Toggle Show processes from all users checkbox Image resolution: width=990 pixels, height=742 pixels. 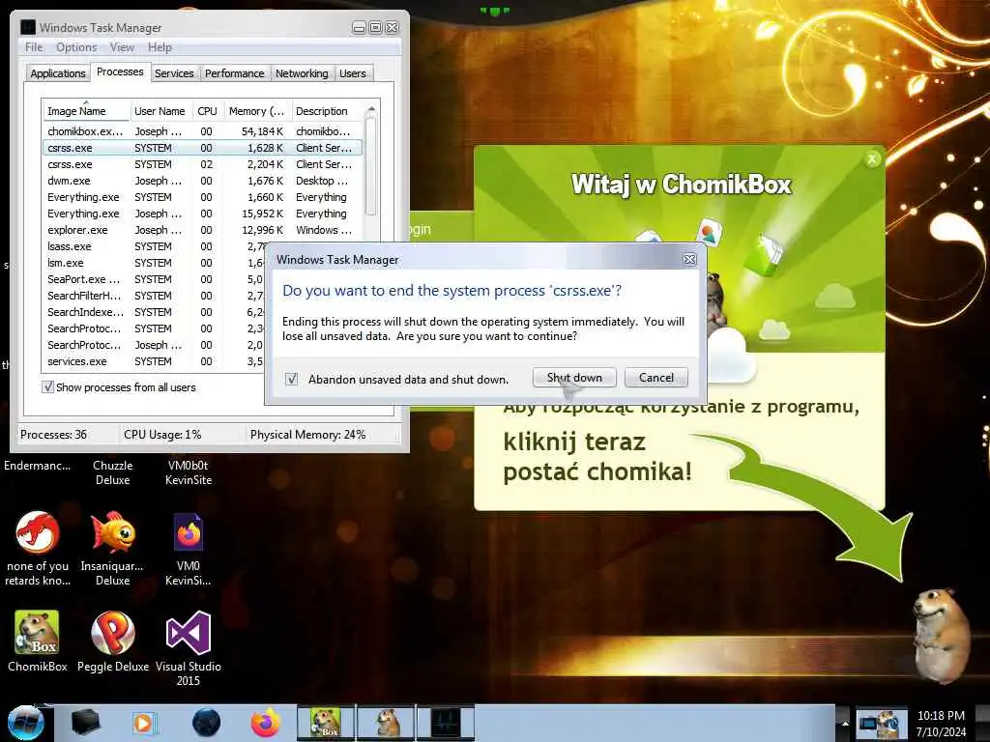(47, 386)
